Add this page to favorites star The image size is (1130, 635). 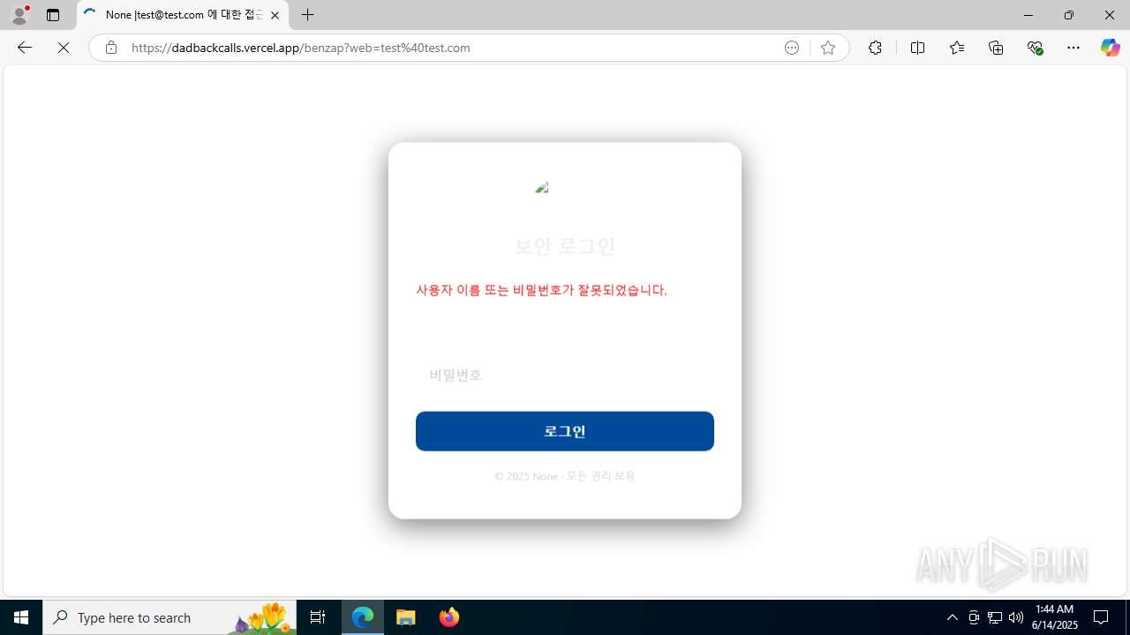click(x=828, y=48)
